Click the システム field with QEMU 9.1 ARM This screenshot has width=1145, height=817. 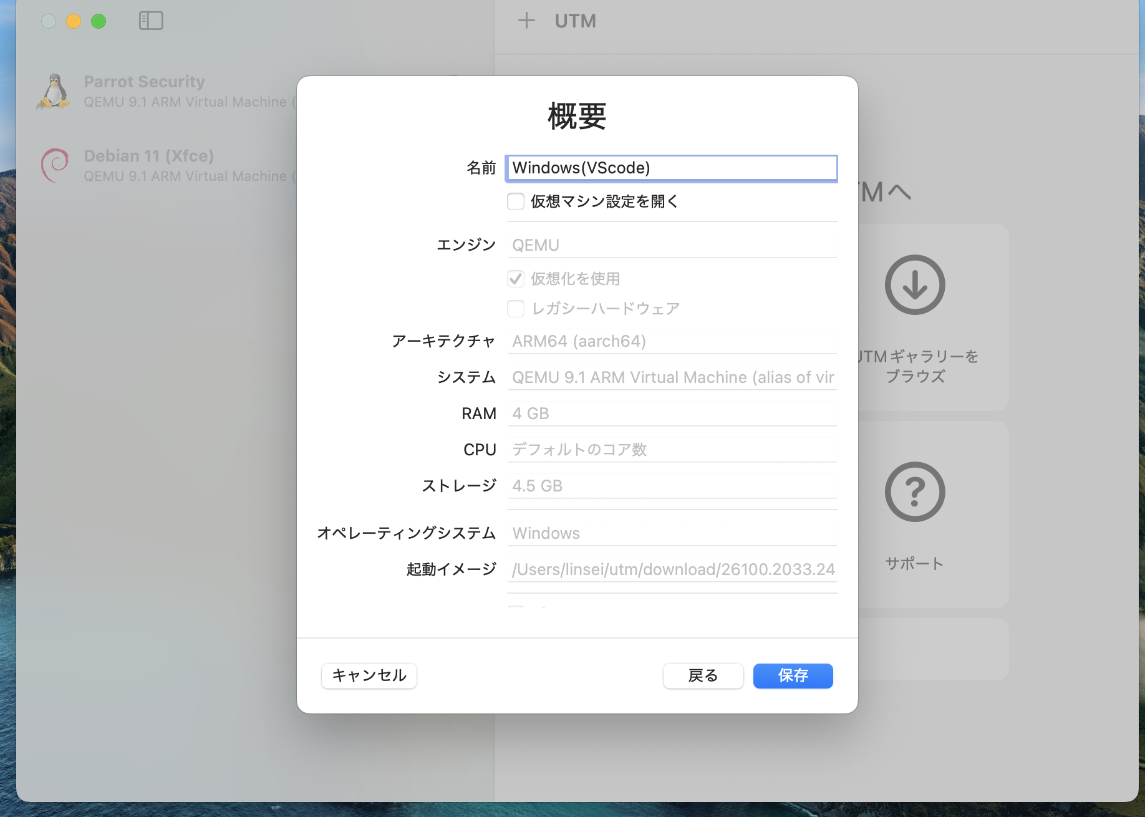point(672,377)
